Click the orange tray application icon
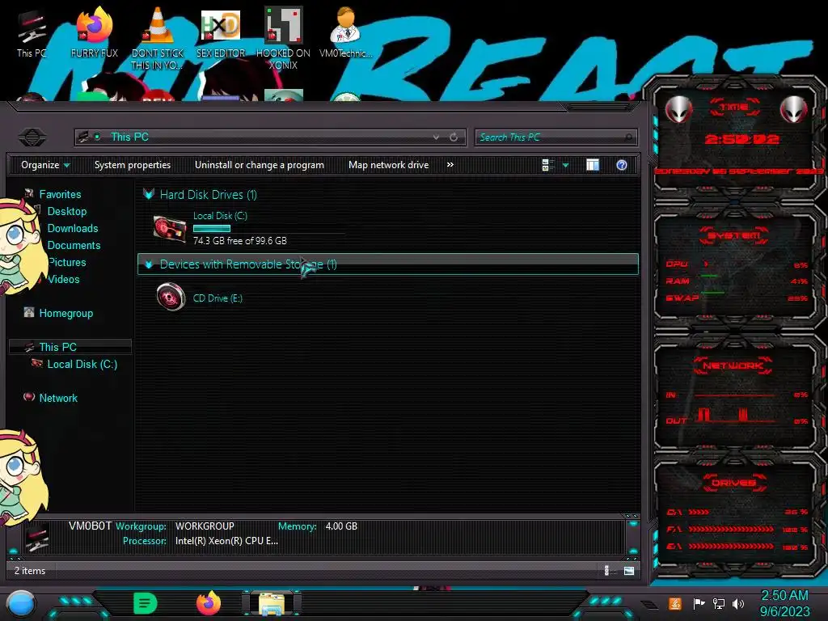The height and width of the screenshot is (621, 828). pyautogui.click(x=675, y=603)
